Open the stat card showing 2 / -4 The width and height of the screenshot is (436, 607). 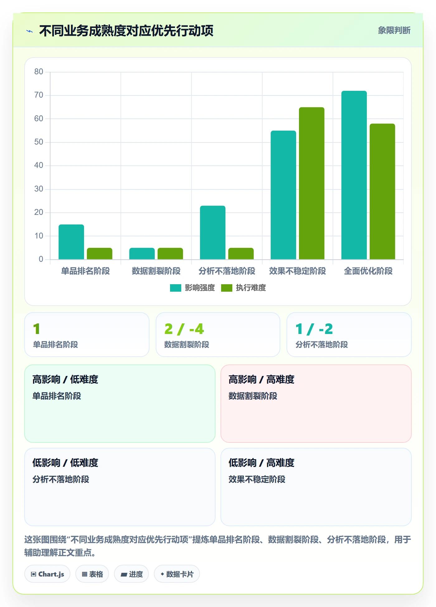point(218,335)
